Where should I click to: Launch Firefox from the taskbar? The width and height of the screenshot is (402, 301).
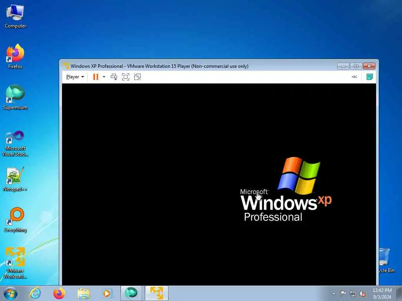pyautogui.click(x=59, y=293)
